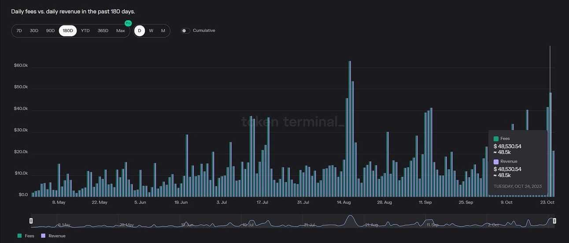The image size is (569, 243).
Task: Toggle the Revenue legend series
Action: [x=53, y=236]
